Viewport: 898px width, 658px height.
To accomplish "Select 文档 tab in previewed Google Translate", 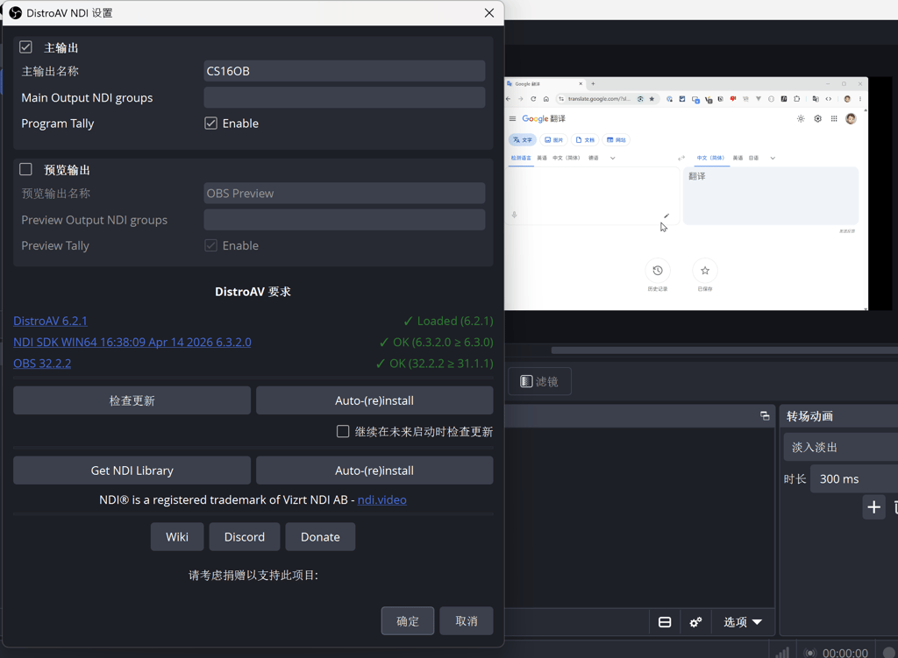I will click(x=585, y=139).
